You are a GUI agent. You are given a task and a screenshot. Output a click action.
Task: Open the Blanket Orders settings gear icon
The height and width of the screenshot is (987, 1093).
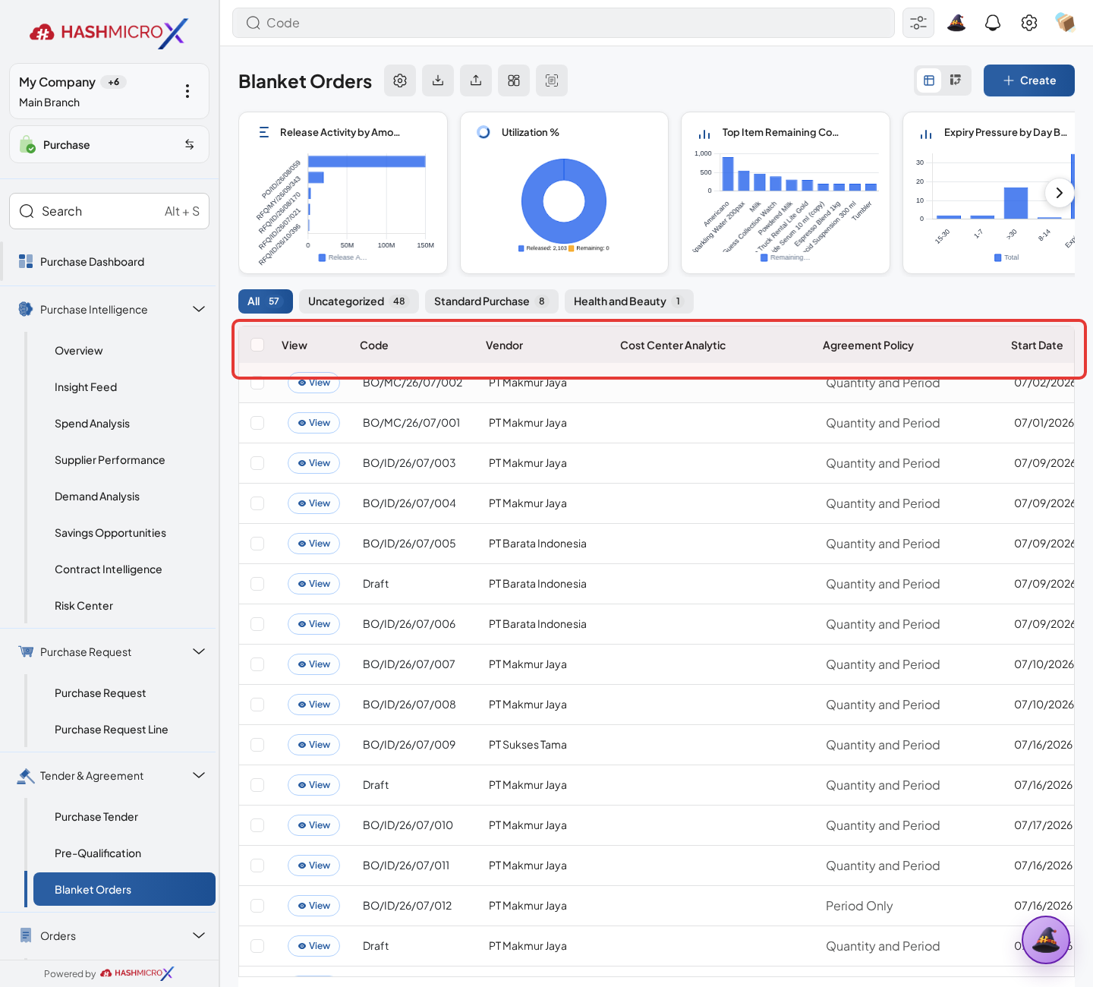400,80
